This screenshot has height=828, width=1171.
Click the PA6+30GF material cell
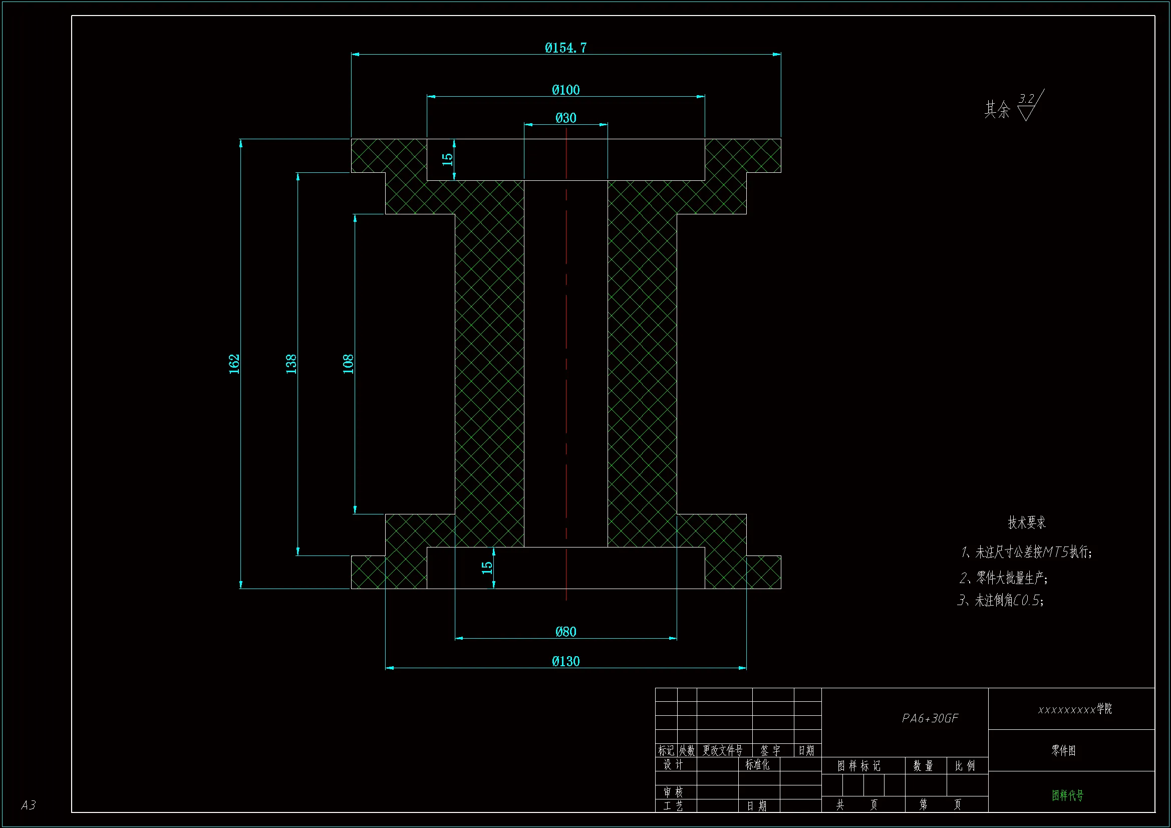tap(930, 719)
